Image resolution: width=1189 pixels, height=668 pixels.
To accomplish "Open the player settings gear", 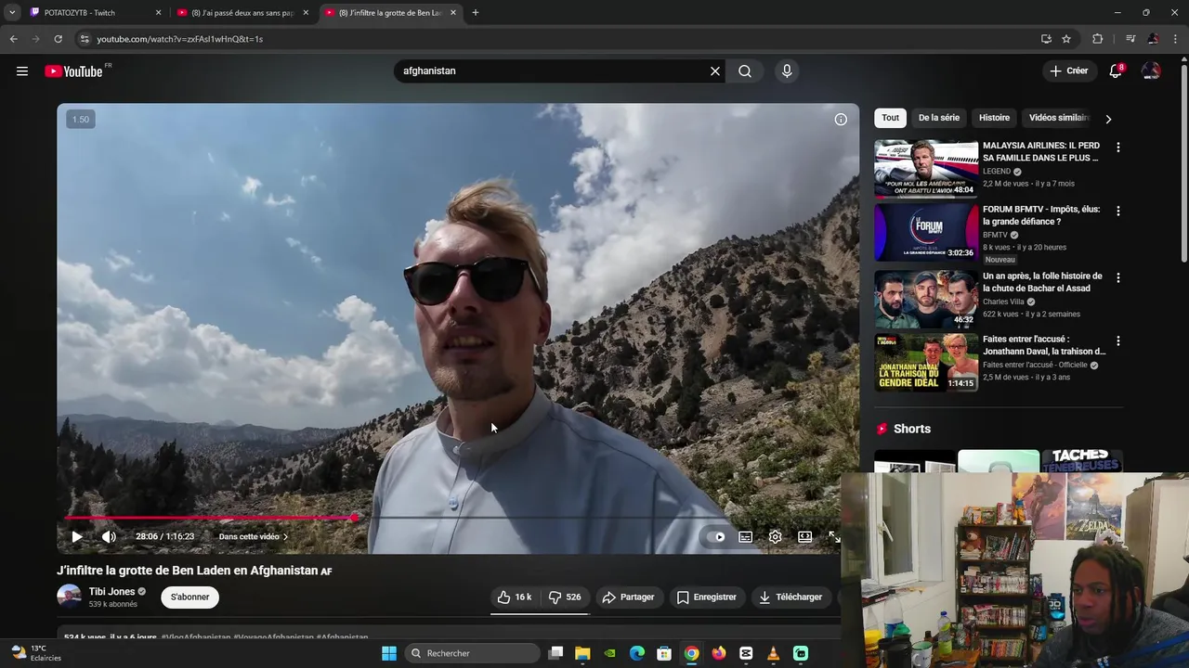I will [776, 536].
